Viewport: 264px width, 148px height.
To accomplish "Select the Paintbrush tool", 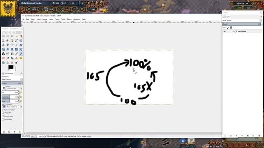I will click(21, 54).
